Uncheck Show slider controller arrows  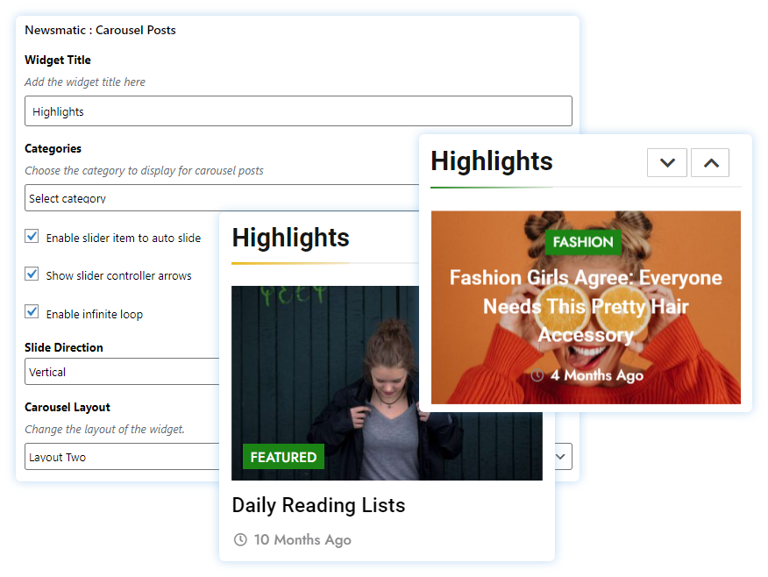point(32,274)
